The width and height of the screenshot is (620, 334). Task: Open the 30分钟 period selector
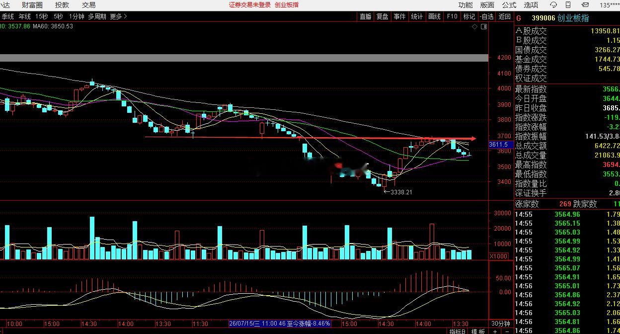pyautogui.click(x=501, y=324)
